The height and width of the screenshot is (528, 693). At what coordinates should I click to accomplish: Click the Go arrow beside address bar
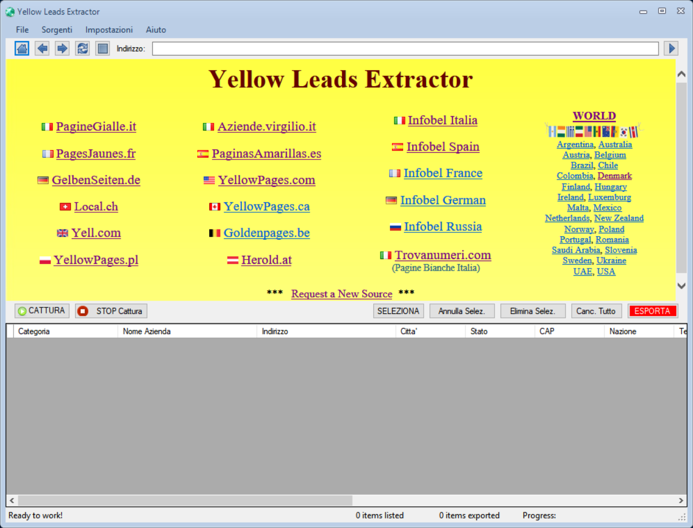click(671, 48)
